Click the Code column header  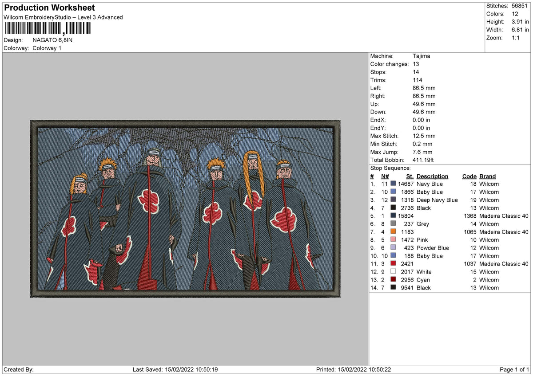coord(469,176)
